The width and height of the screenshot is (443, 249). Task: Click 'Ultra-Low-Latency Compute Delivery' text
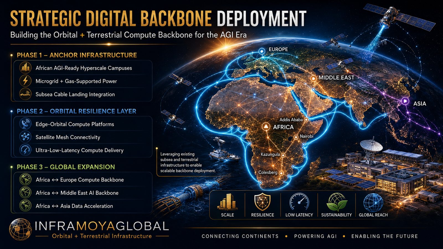(79, 150)
